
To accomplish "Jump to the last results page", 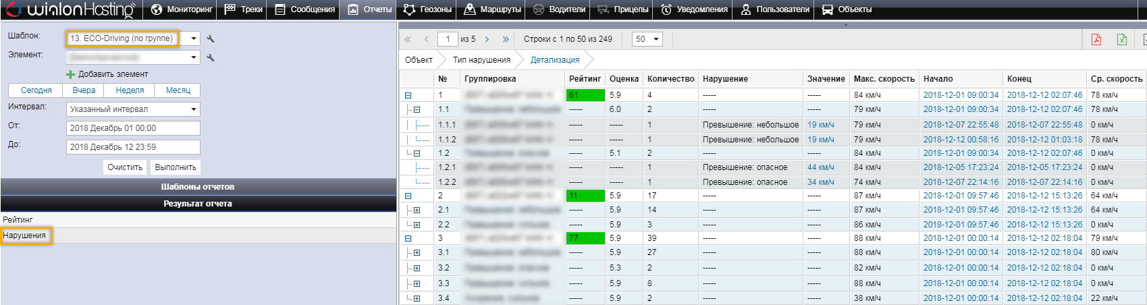I will [506, 39].
